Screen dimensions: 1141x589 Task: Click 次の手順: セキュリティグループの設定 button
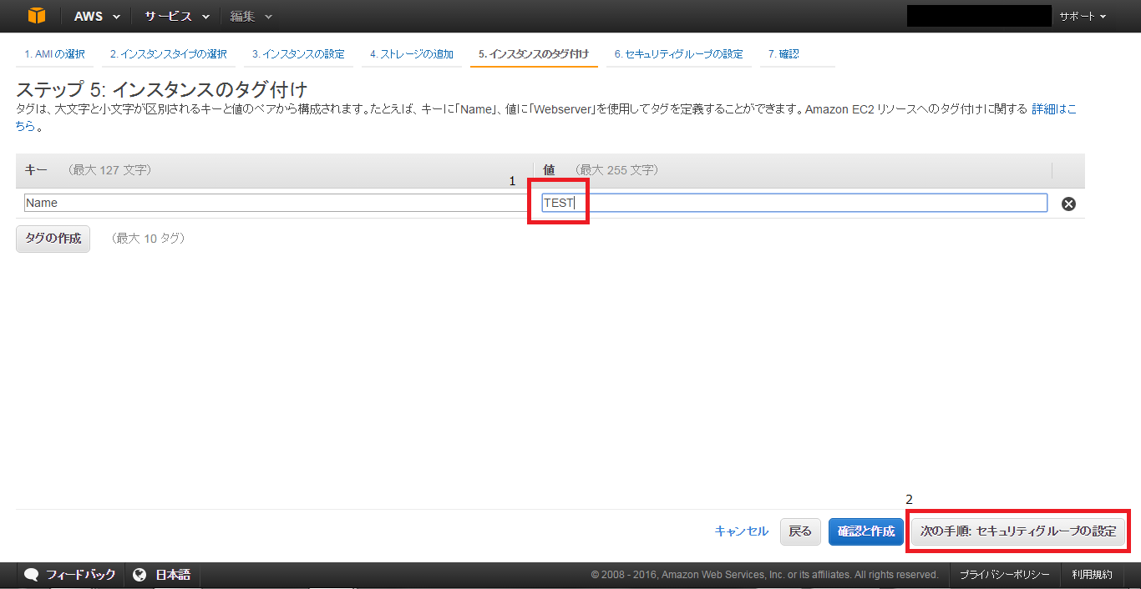point(1018,531)
